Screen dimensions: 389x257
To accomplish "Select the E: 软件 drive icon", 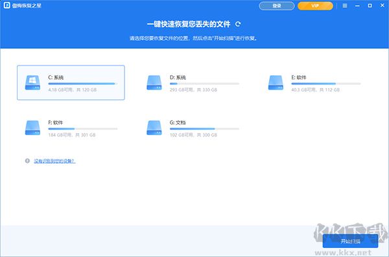I will pyautogui.click(x=276, y=82).
